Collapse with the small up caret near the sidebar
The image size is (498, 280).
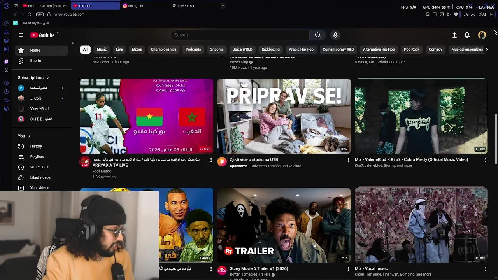(72, 44)
